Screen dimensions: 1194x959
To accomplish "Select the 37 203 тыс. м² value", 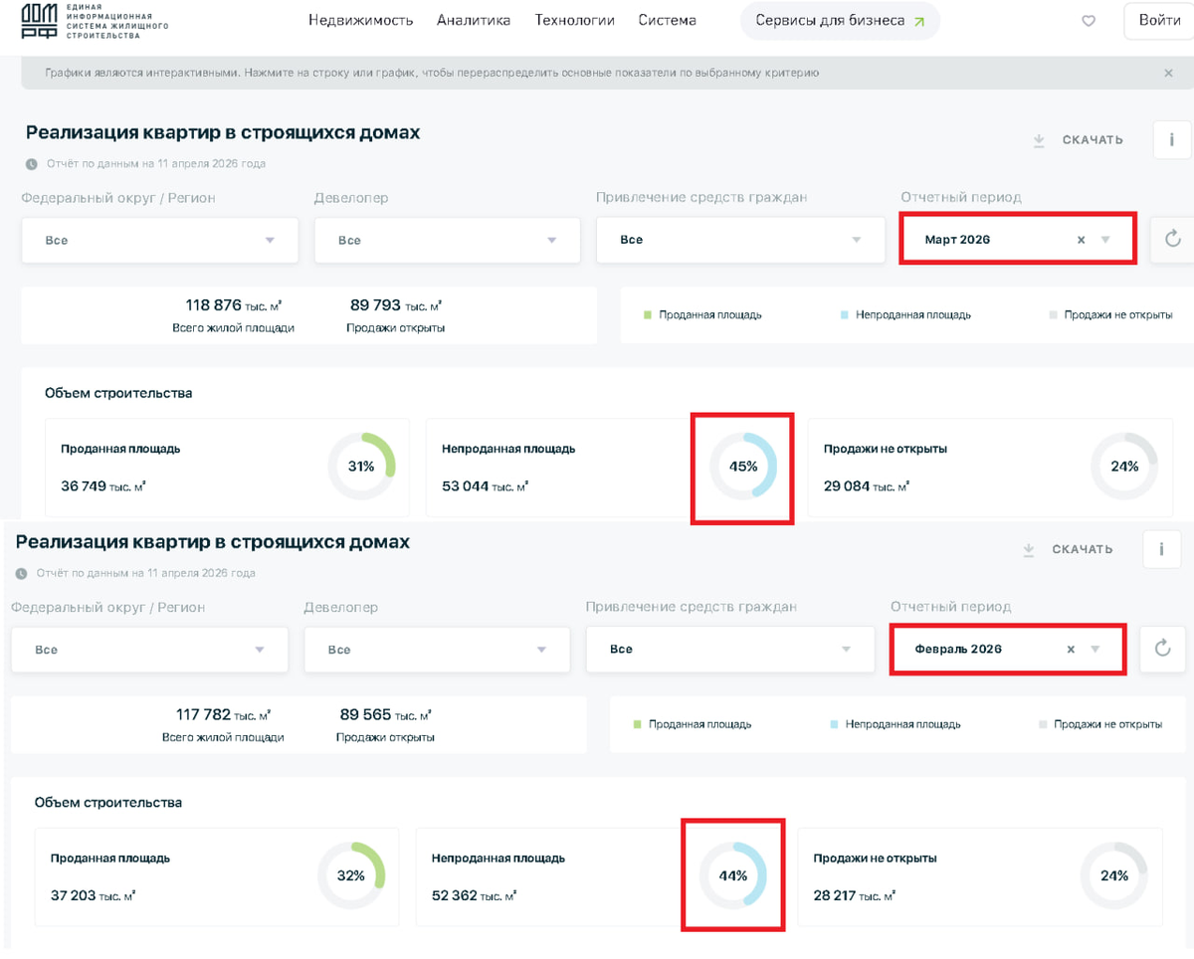I will pyautogui.click(x=93, y=896).
